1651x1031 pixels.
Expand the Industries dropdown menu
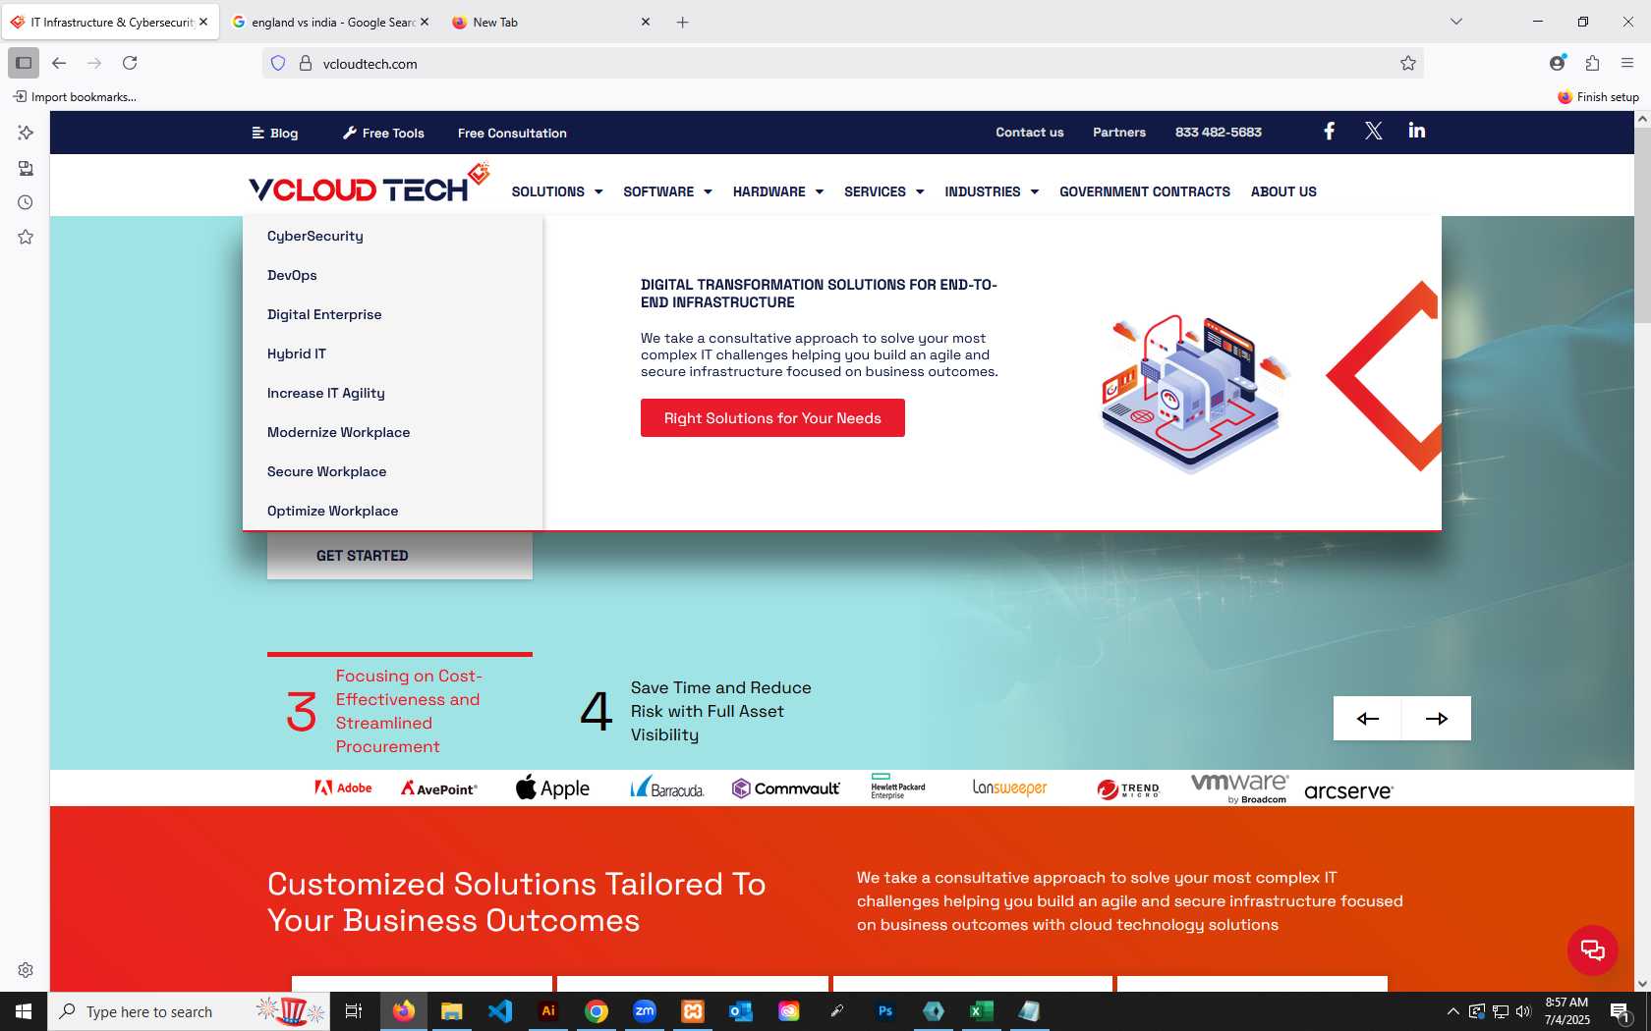tap(992, 192)
